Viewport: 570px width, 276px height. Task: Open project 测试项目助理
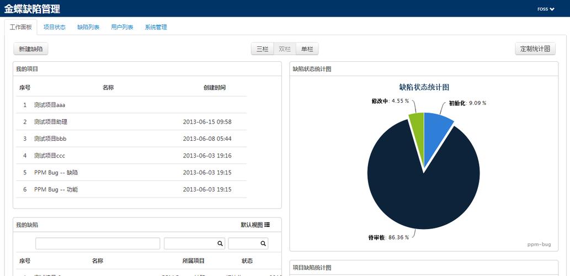pyautogui.click(x=51, y=122)
